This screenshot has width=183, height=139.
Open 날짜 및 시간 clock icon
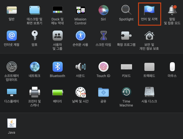point(81,92)
